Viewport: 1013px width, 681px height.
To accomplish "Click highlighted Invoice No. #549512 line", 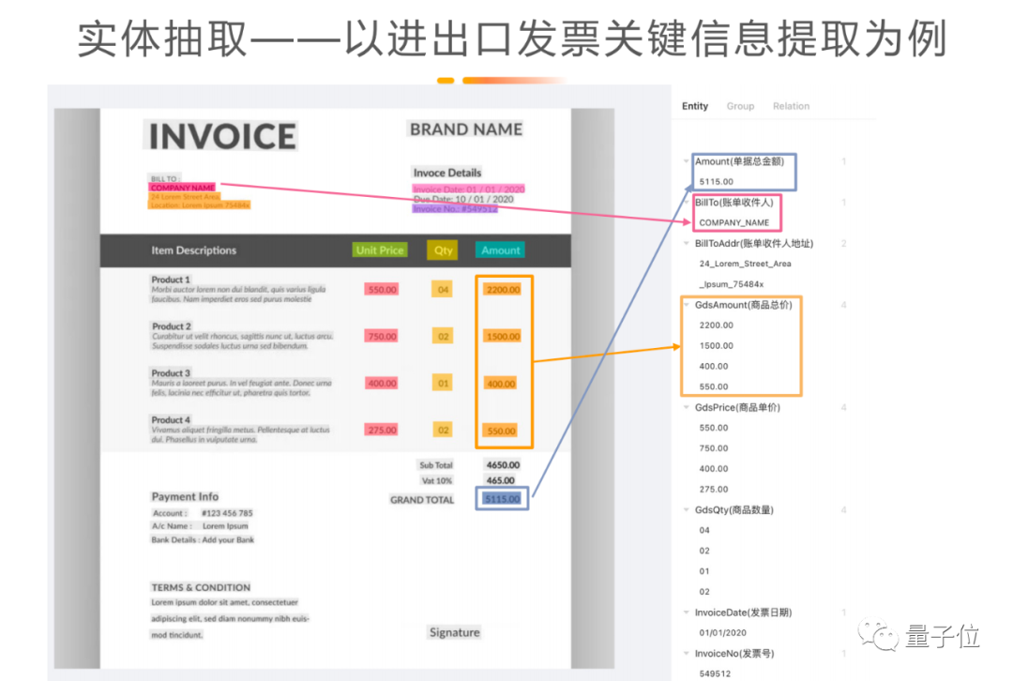I will [x=455, y=208].
